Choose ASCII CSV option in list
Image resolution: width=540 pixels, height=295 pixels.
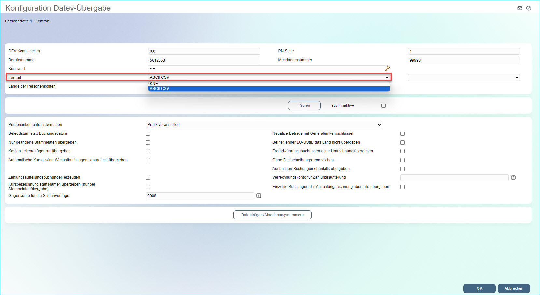click(269, 89)
